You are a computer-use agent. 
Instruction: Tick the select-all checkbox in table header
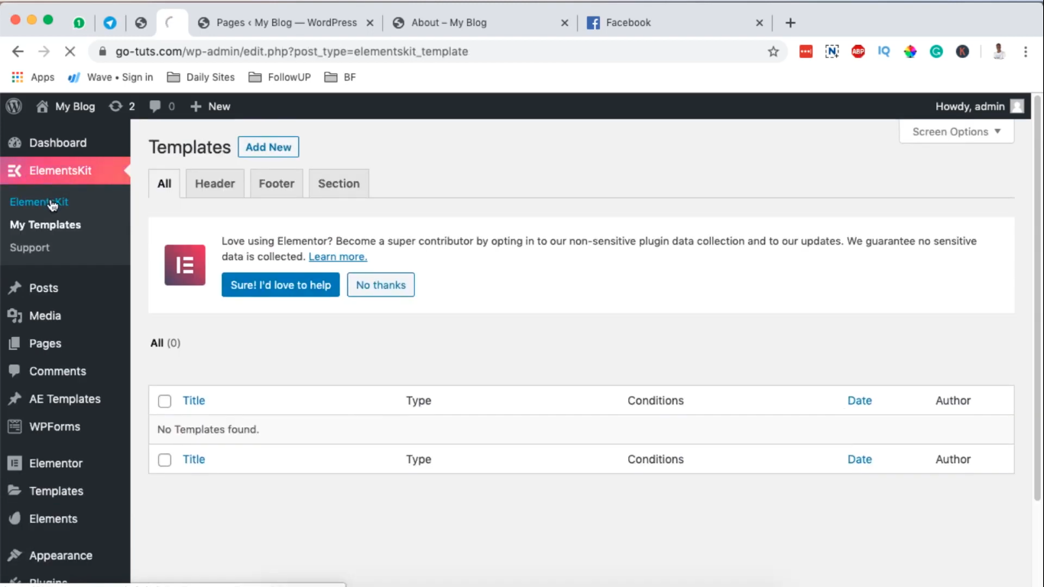(164, 401)
